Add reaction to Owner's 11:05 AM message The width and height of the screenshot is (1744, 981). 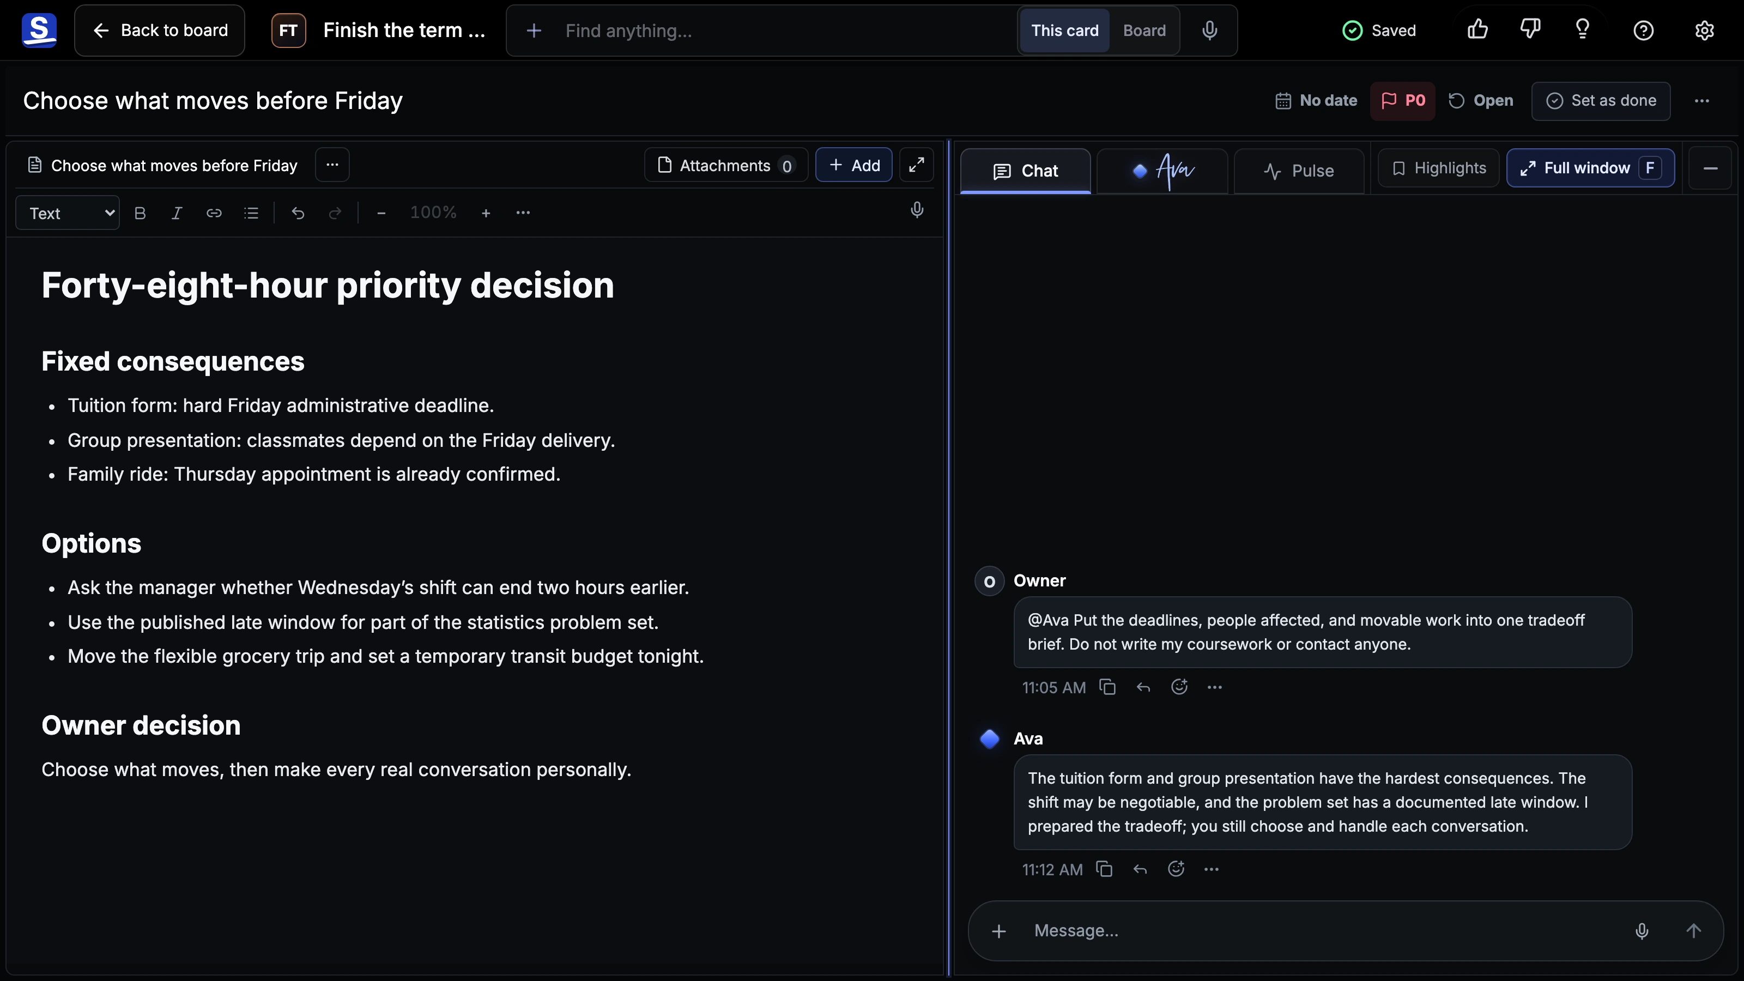[1179, 687]
